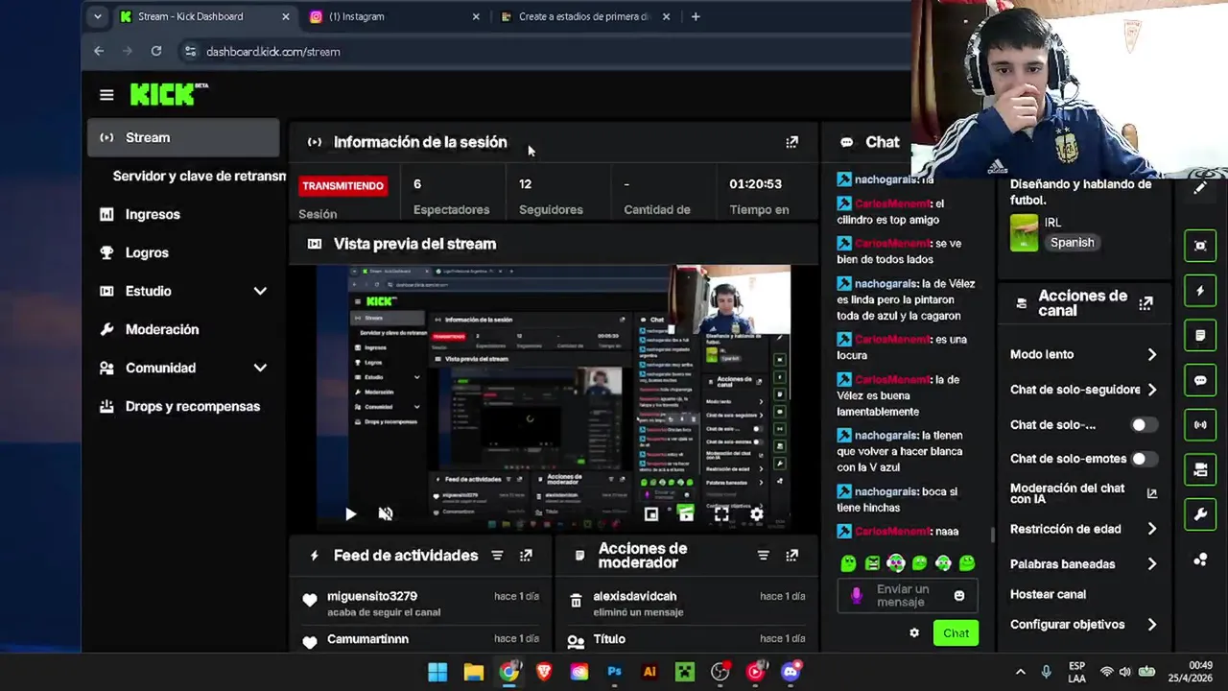Switch to Create a estadios browser tab
1228x691 pixels.
(x=585, y=16)
